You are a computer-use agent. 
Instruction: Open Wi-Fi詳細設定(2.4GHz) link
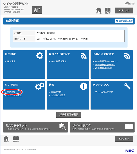tap(106, 61)
